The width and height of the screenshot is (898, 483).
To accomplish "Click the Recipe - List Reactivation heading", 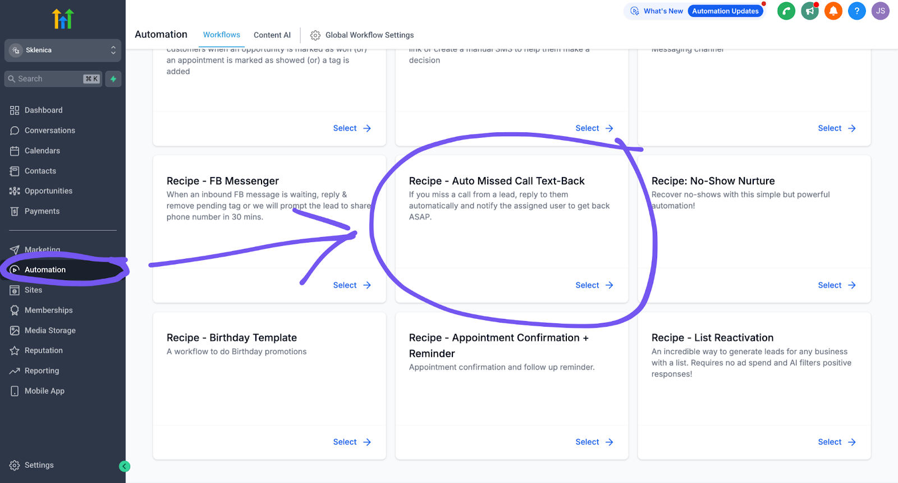I will click(712, 338).
